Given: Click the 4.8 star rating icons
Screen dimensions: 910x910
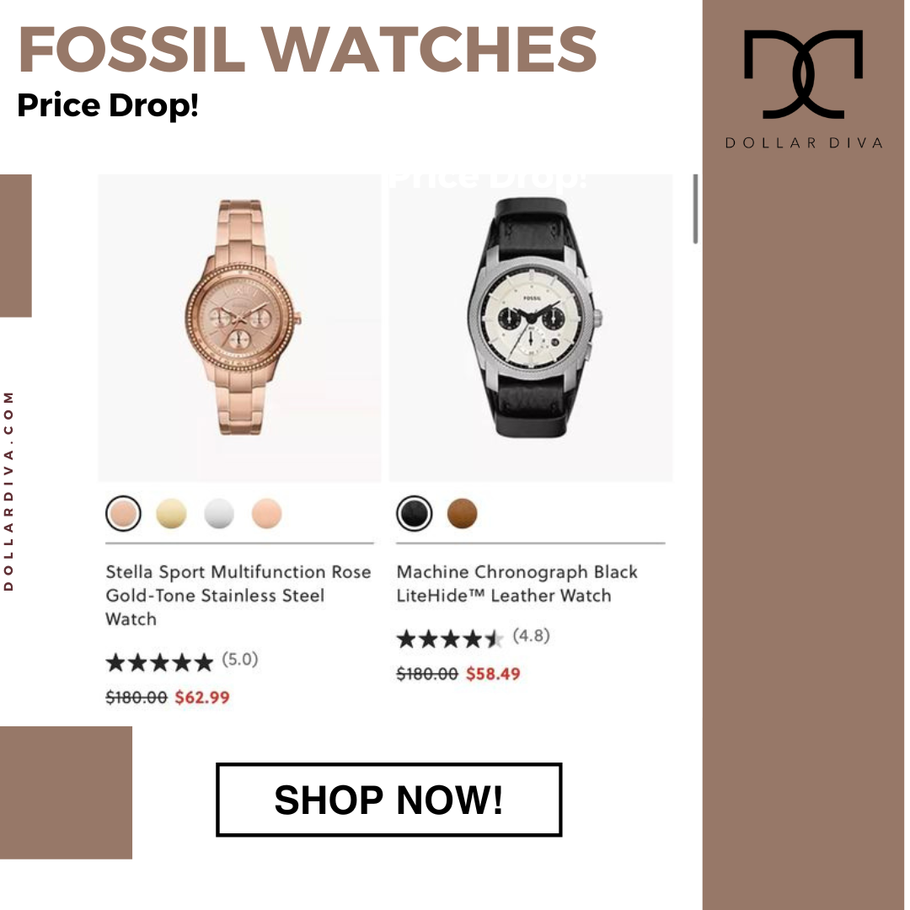Looking at the screenshot, I should (450, 639).
